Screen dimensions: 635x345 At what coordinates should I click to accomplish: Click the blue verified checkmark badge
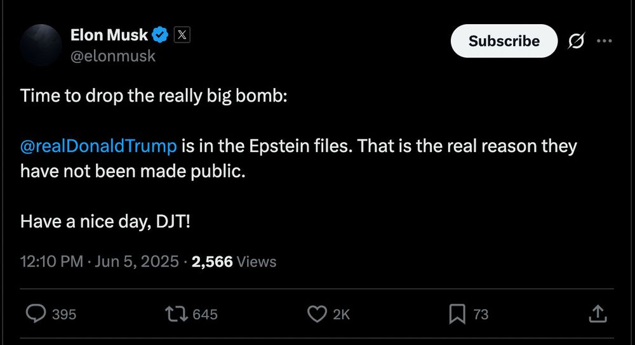click(161, 36)
